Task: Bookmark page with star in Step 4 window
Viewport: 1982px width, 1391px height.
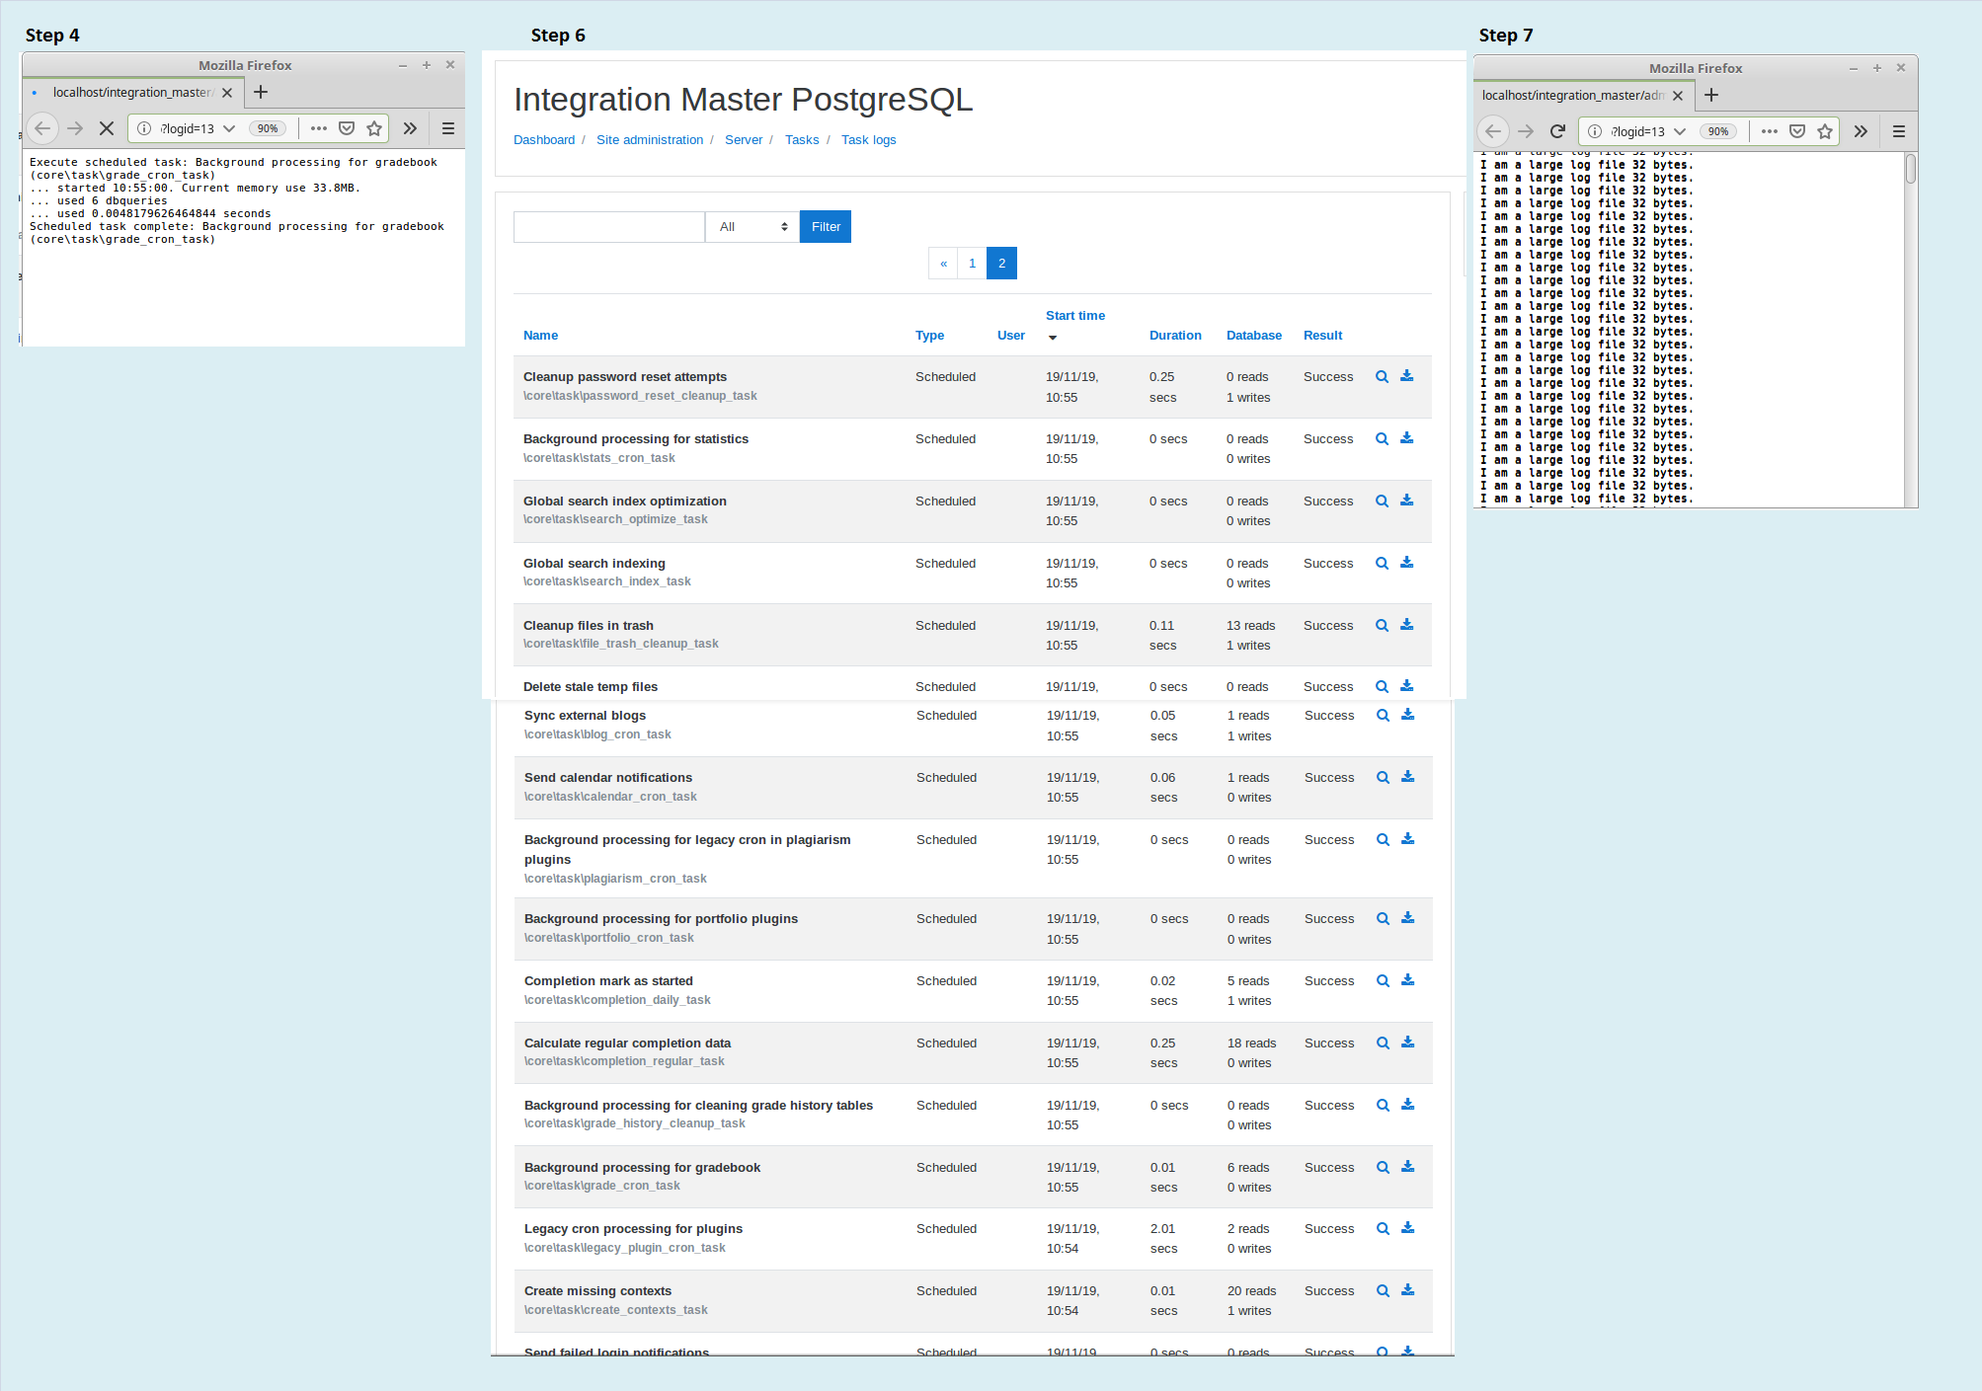Action: 374,128
